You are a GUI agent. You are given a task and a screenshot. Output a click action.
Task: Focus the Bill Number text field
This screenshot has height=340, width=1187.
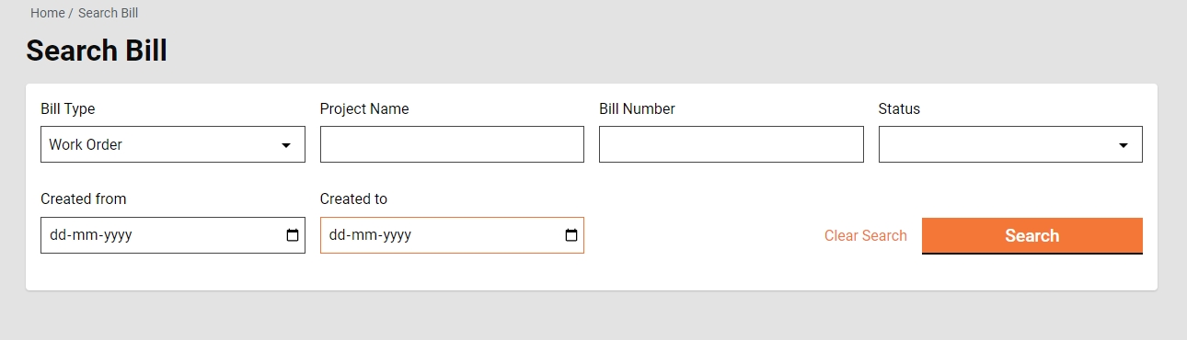(732, 144)
